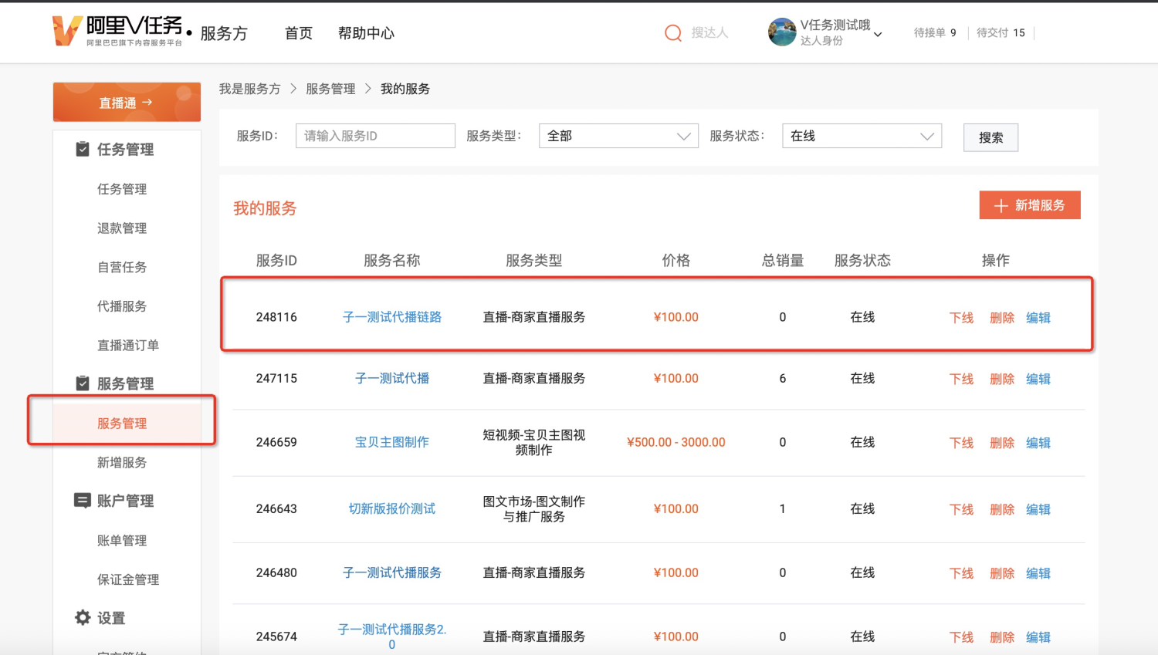
Task: Click the 总销量 column header
Action: [783, 261]
